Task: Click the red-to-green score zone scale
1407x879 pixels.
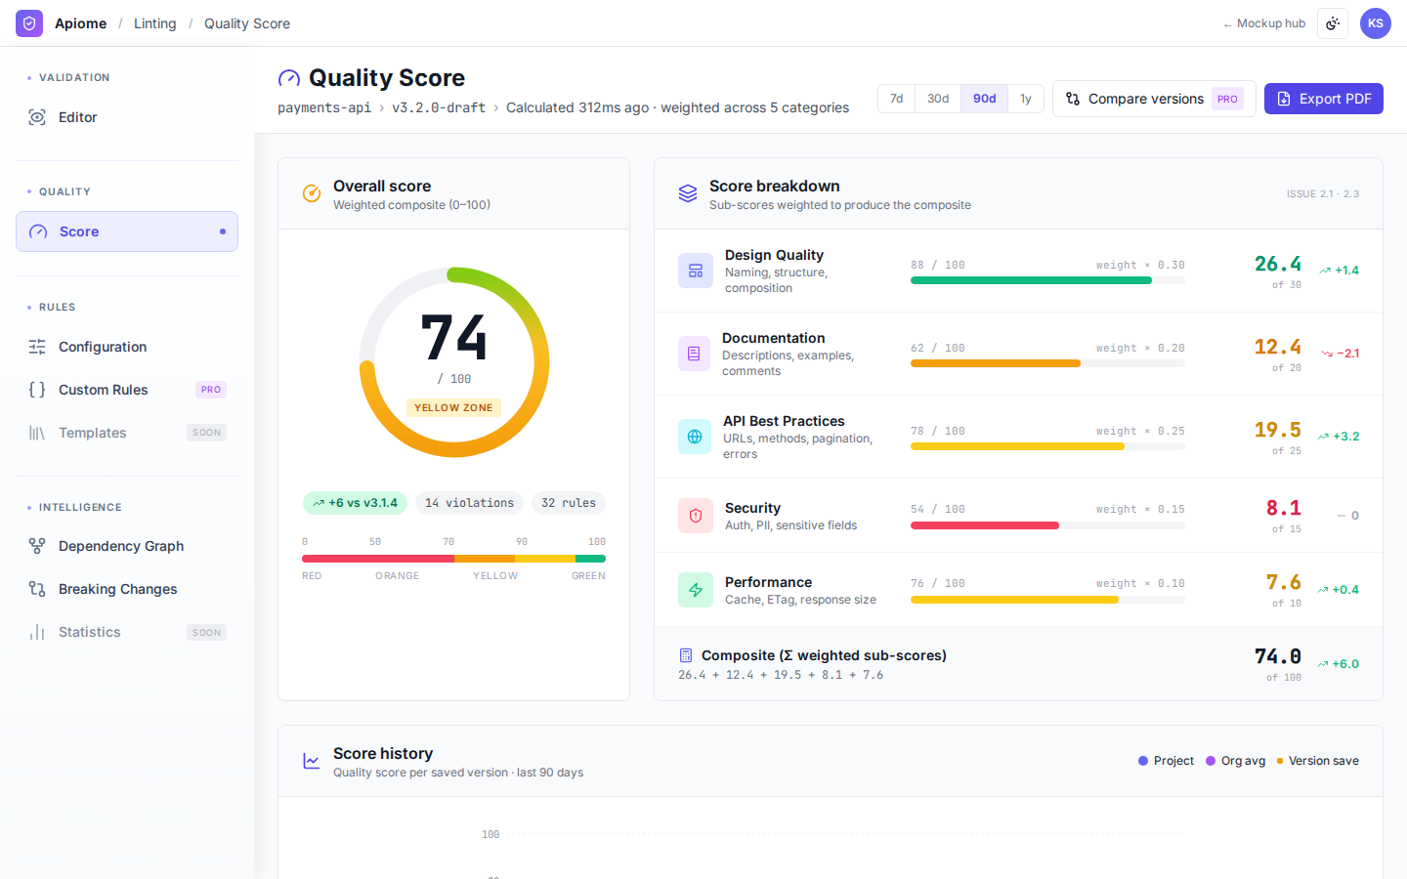Action: [x=453, y=559]
